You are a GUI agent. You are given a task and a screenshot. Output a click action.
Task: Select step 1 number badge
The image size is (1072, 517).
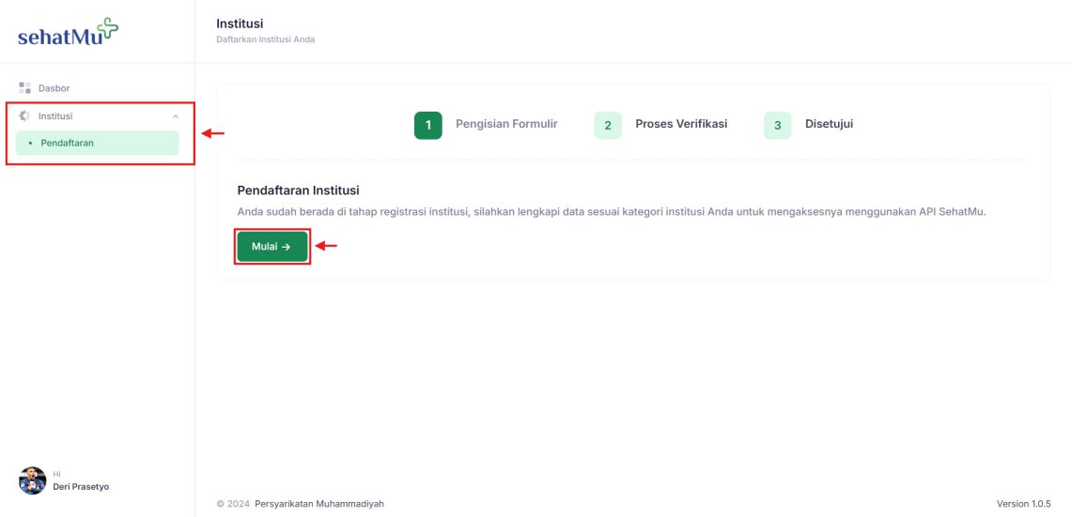click(x=428, y=126)
